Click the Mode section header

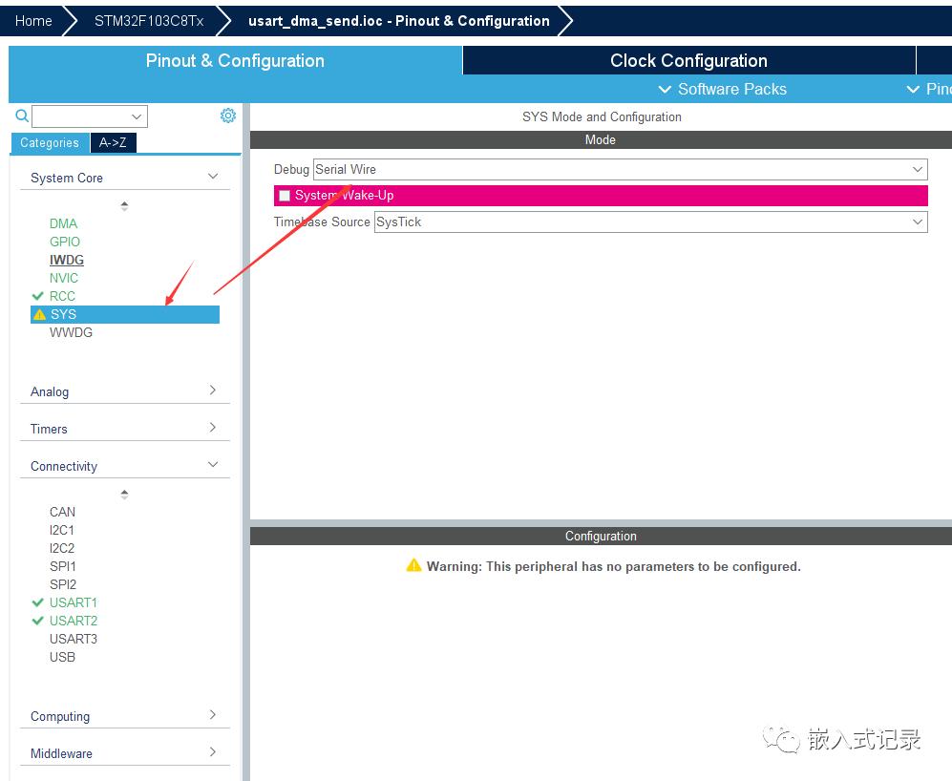[x=601, y=139]
